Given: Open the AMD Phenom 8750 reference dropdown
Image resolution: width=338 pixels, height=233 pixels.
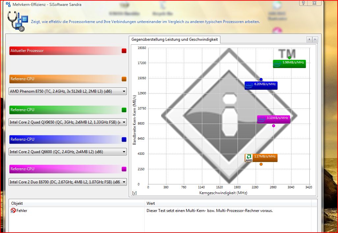Looking at the screenshot, I should tap(68, 91).
